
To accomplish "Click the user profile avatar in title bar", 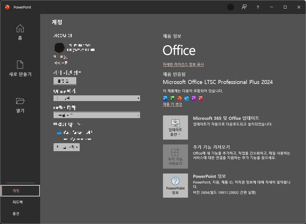I will pos(231,7).
